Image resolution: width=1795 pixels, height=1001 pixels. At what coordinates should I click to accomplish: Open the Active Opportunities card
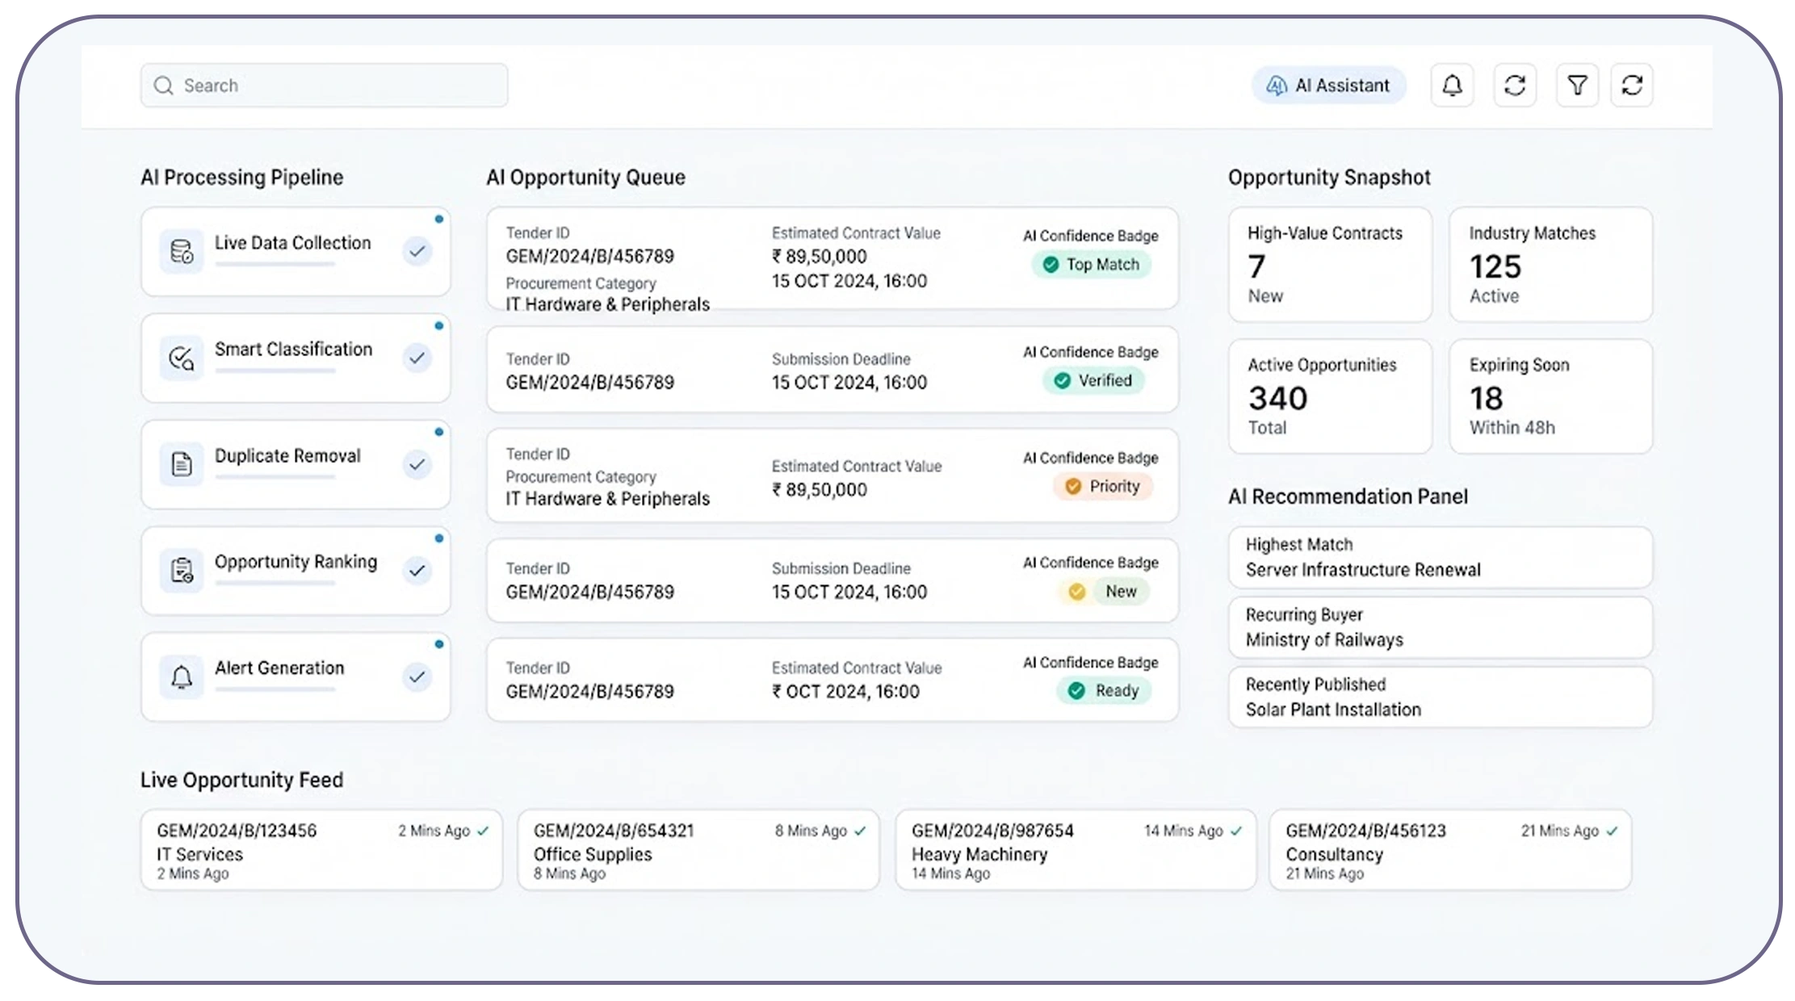pos(1330,396)
